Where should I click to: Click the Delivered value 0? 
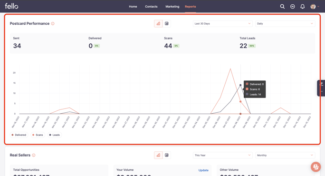coord(91,46)
